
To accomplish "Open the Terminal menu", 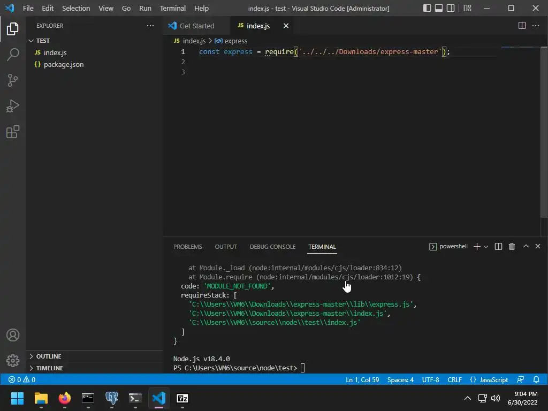I will [x=173, y=8].
